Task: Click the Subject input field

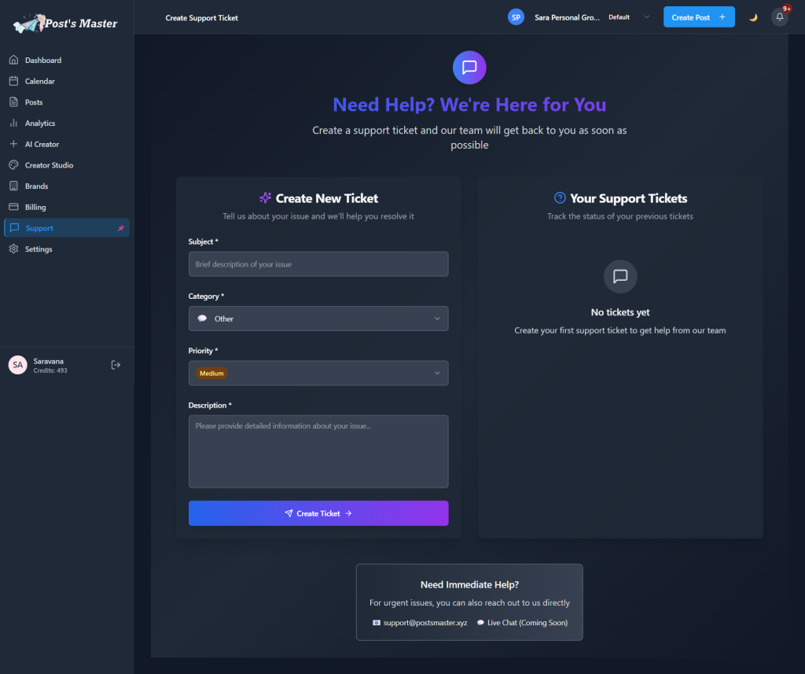Action: coord(318,264)
